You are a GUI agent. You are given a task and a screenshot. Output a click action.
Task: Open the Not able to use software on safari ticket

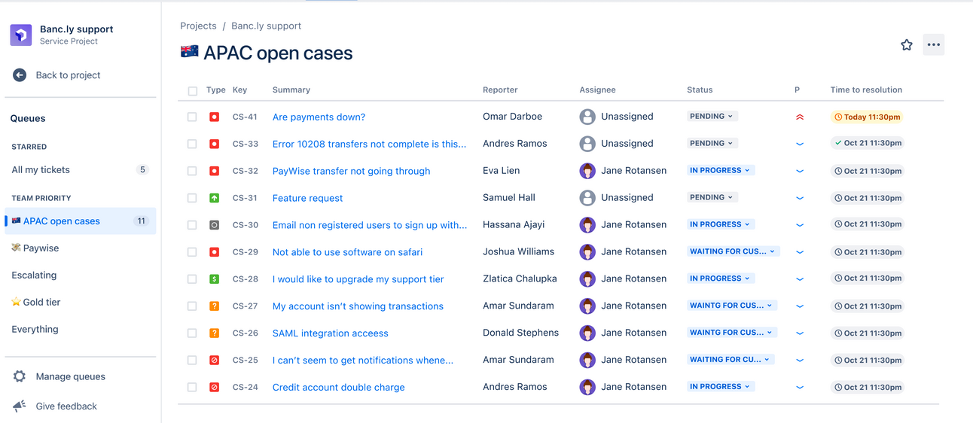347,252
